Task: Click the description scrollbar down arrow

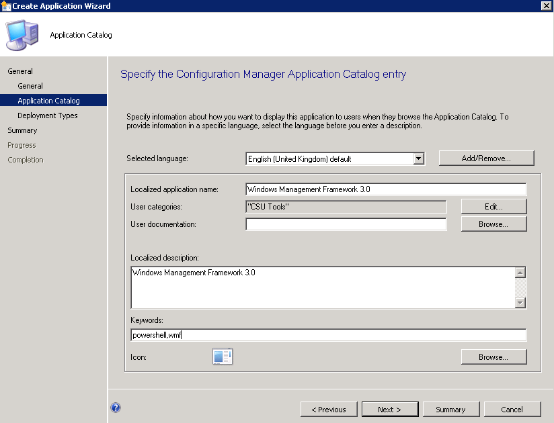Action: point(520,302)
